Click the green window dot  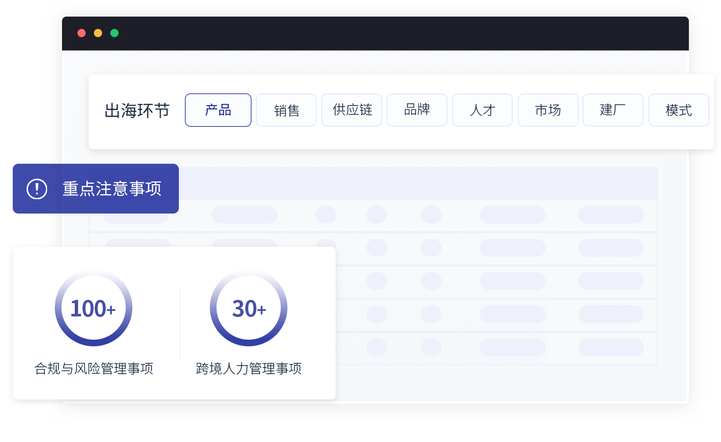(115, 33)
